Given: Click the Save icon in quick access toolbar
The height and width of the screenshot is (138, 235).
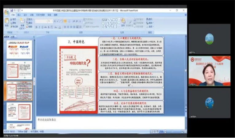Looking at the screenshot, I should [12, 10].
